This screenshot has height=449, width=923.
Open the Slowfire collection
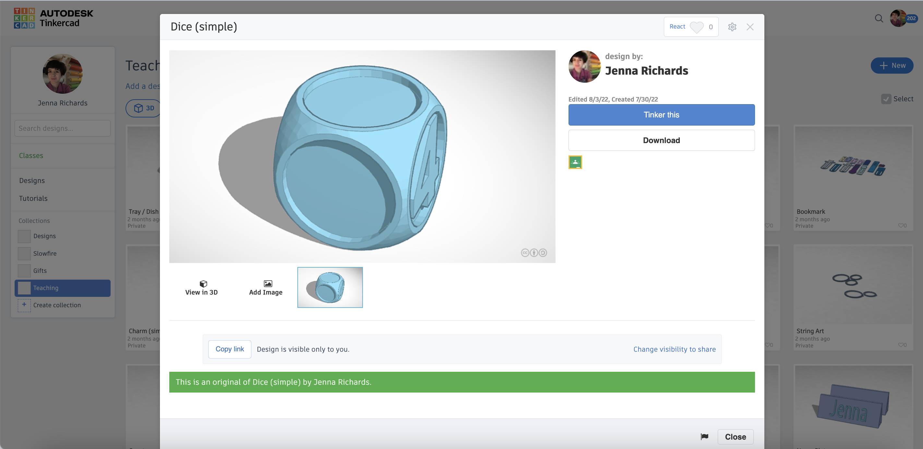coord(44,253)
